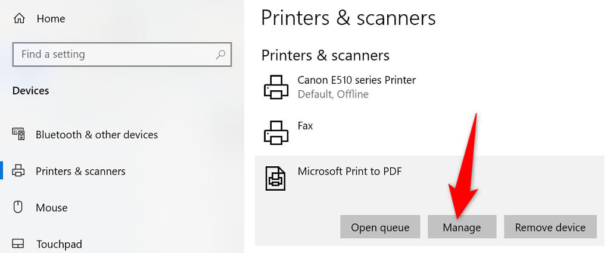Viewport: 610px width, 253px height.
Task: Click the Bluetooth & other devices icon
Action: pos(18,134)
